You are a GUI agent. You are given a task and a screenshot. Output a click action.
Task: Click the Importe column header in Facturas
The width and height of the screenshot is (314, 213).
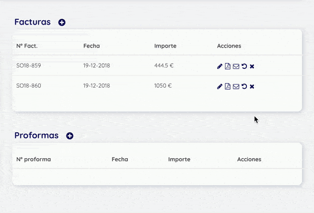coord(165,46)
